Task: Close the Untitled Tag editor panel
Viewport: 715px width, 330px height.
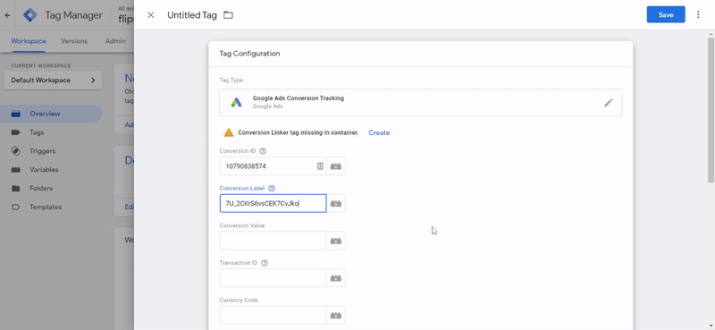Action: 150,15
